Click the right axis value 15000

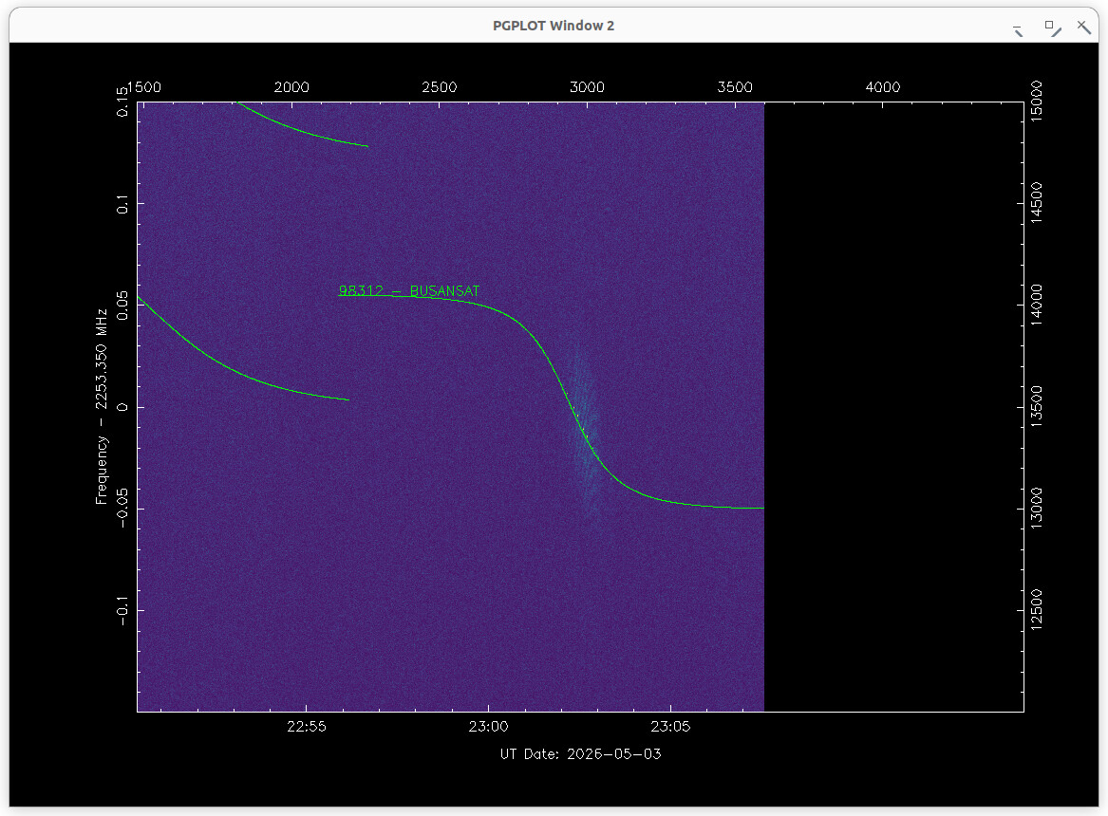click(1037, 102)
